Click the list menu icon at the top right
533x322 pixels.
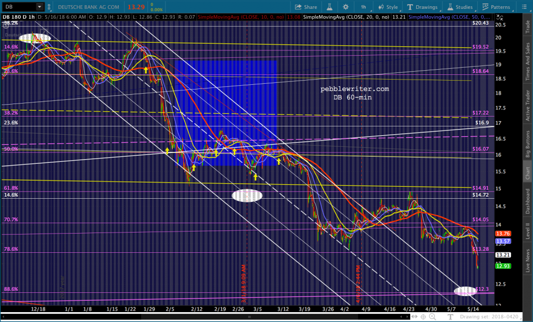(x=526, y=7)
